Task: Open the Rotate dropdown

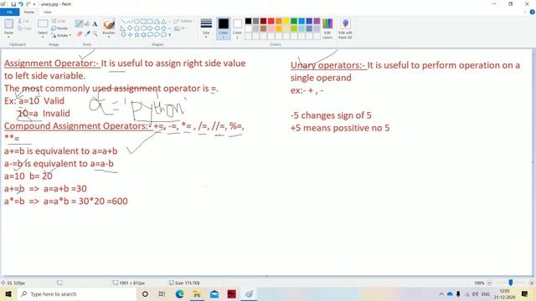Action: pos(61,35)
